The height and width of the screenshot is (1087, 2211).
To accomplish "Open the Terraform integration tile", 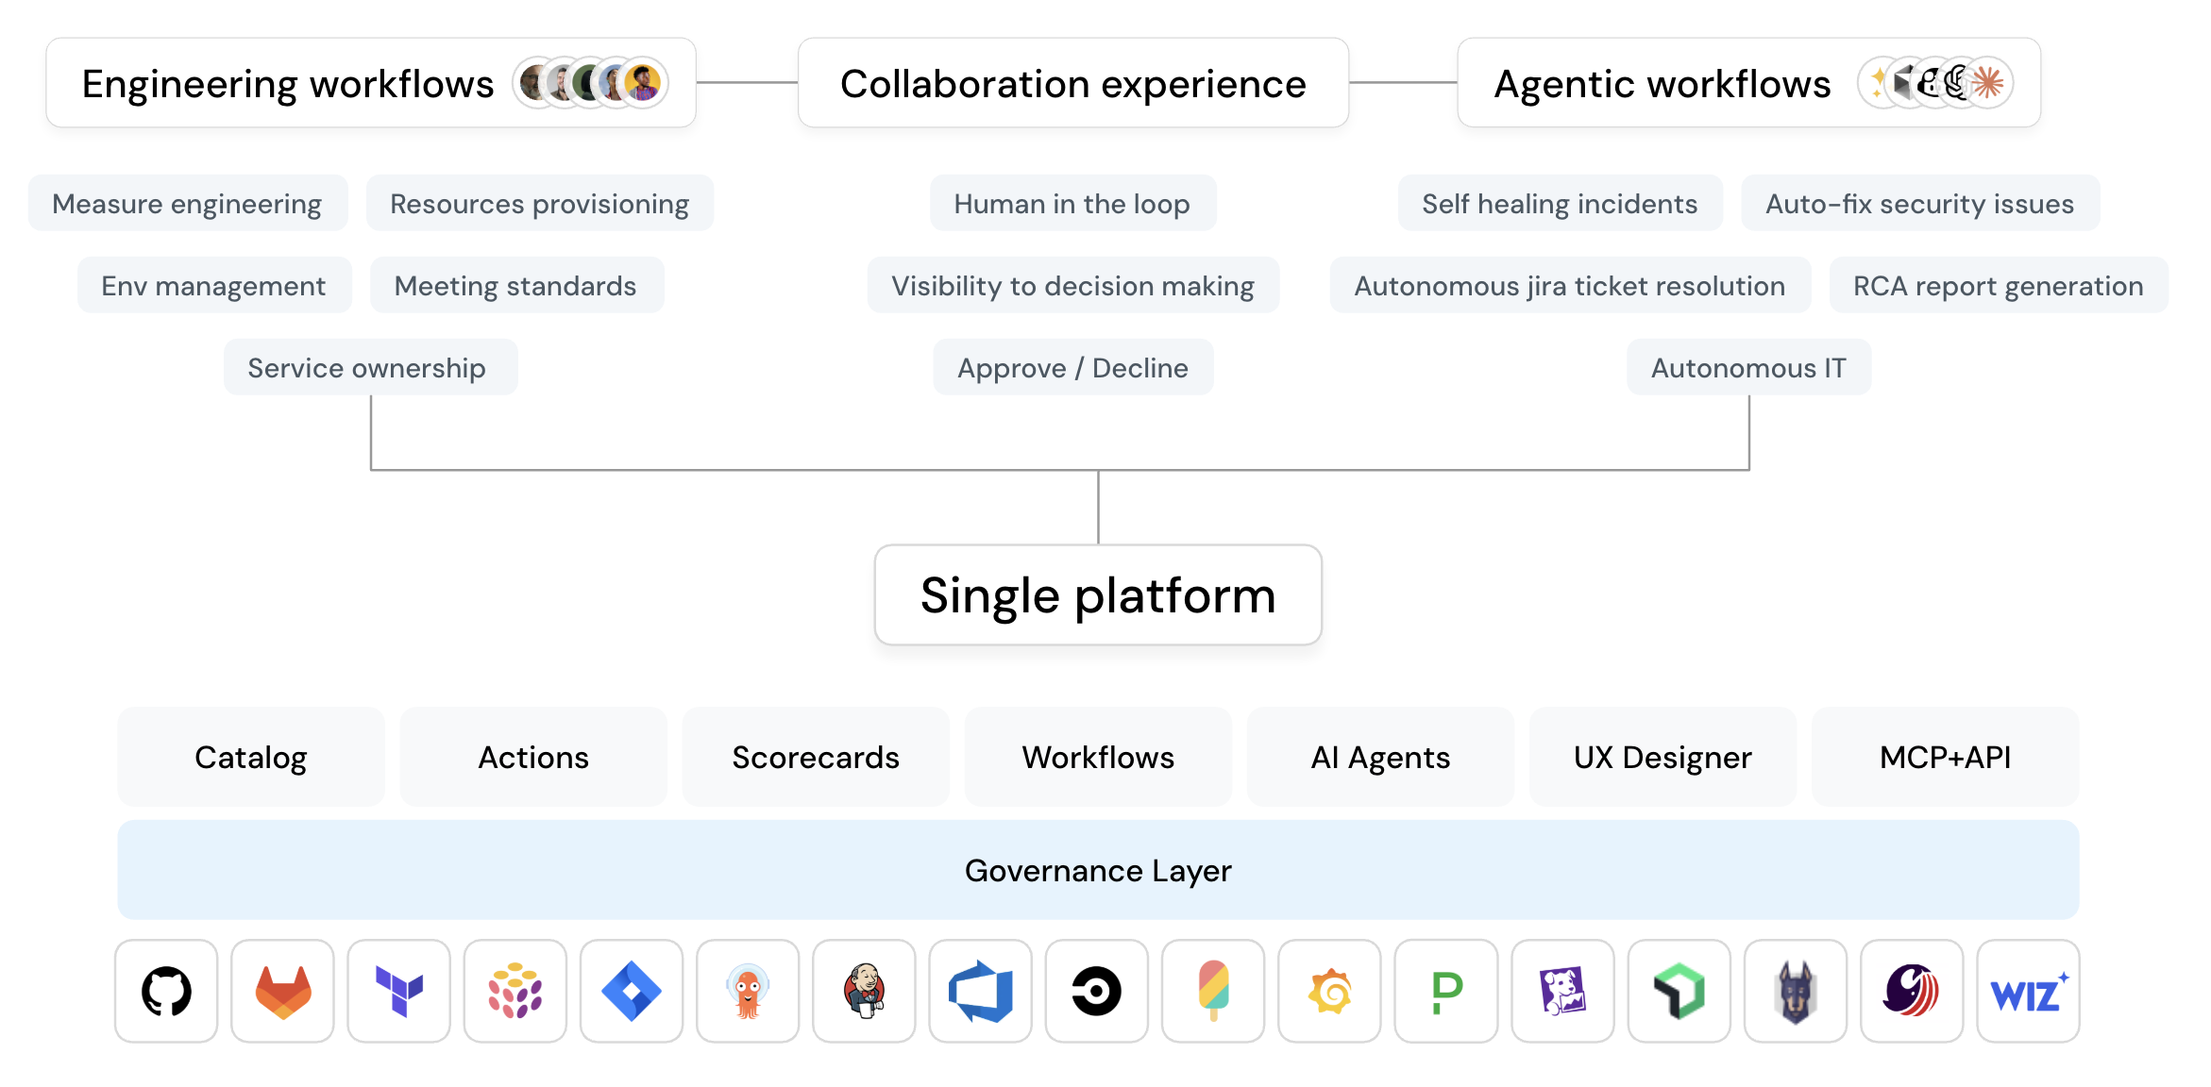I will [398, 991].
